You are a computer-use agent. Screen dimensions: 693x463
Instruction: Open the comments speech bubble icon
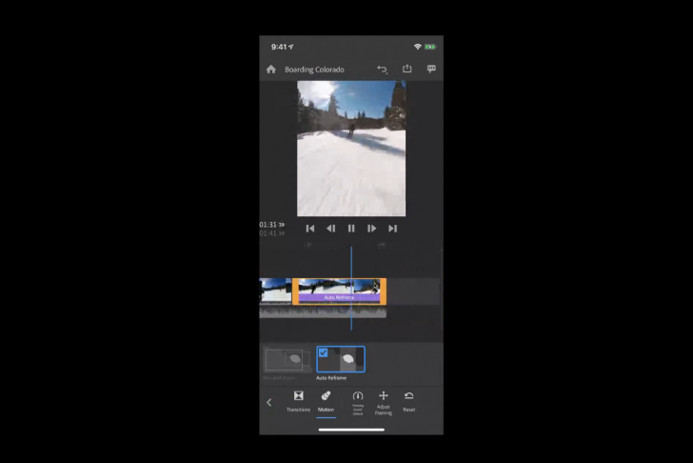click(431, 69)
